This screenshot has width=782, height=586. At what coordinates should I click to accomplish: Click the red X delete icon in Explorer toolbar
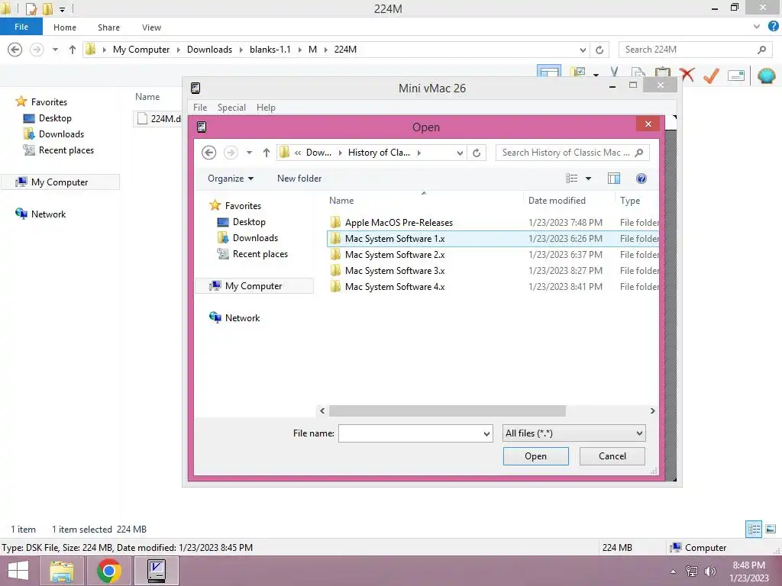click(x=687, y=75)
